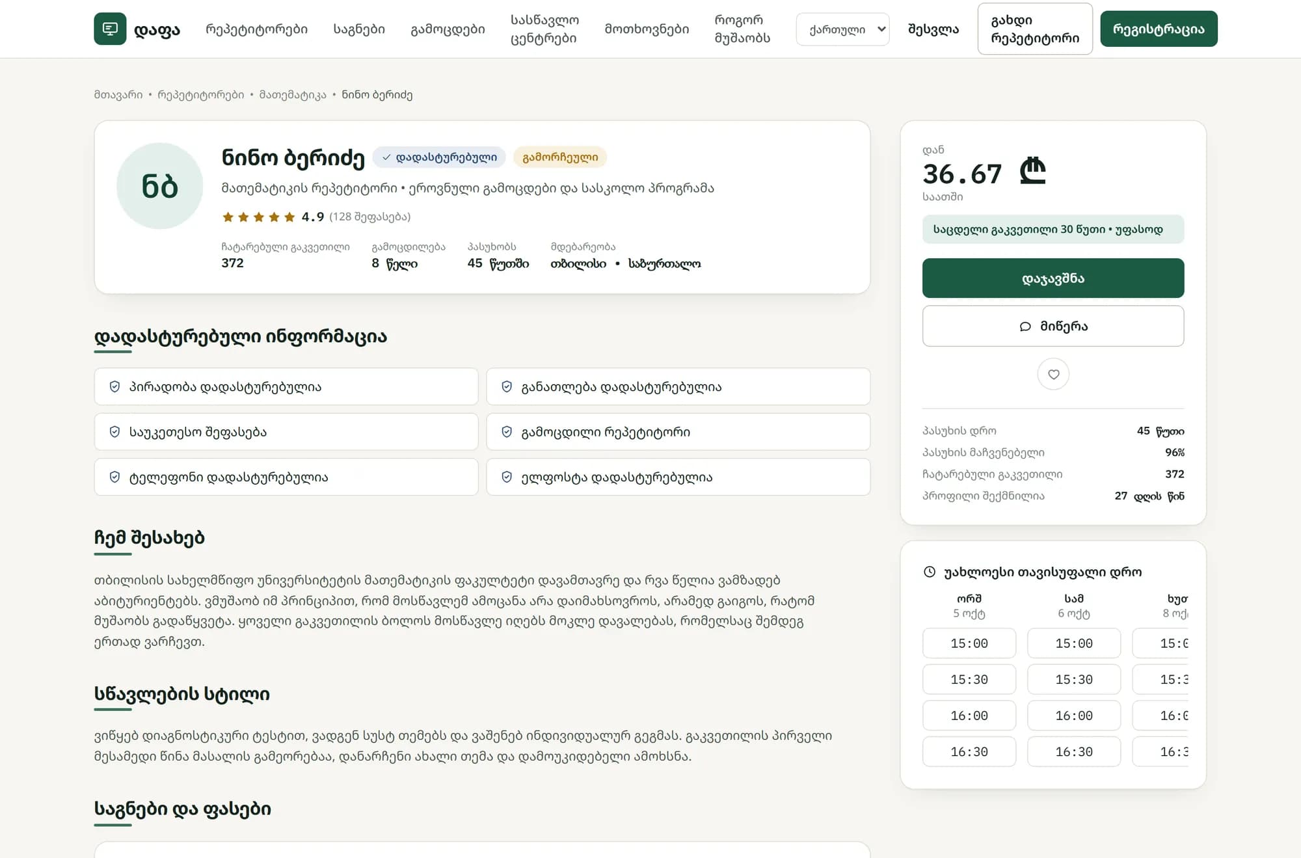Click the შესვლა login link
Image resolution: width=1301 pixels, height=858 pixels.
[x=933, y=29]
